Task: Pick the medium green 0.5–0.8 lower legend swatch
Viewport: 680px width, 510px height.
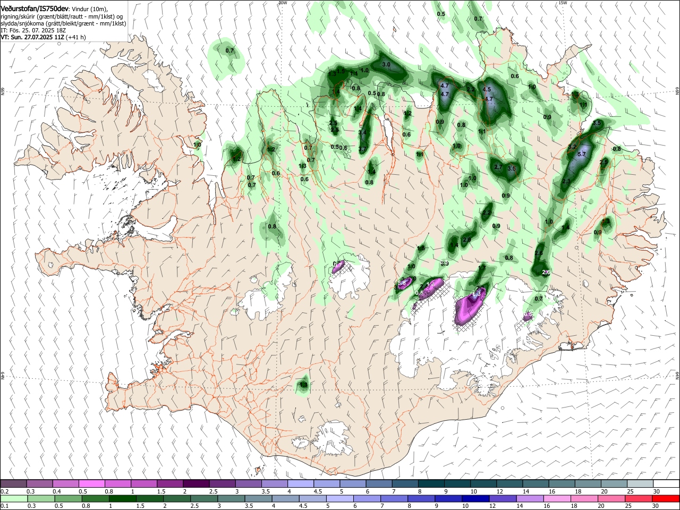Action: tap(68, 499)
